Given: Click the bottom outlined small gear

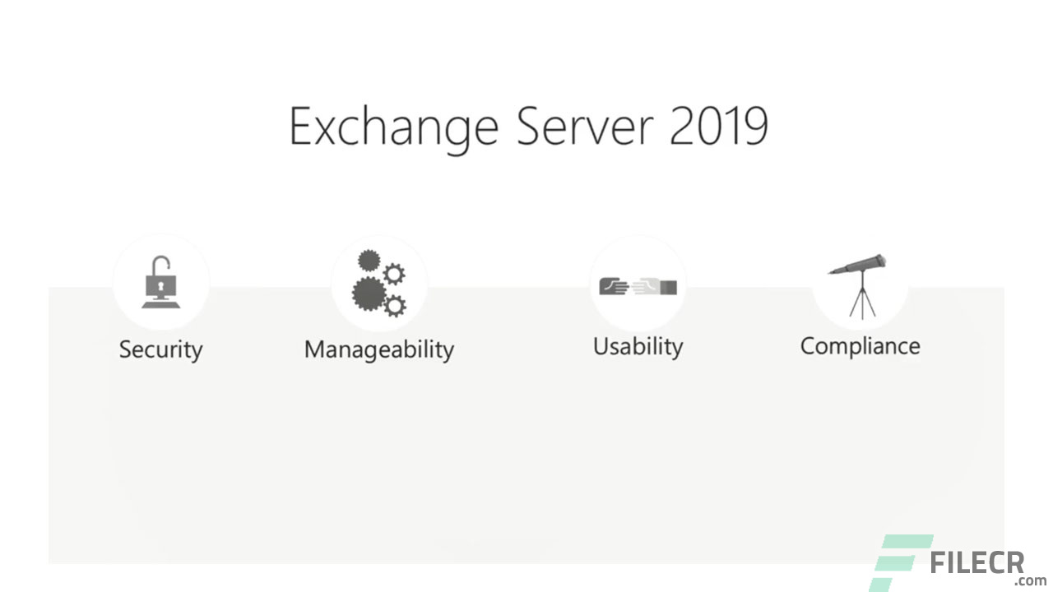Looking at the screenshot, I should point(396,306).
